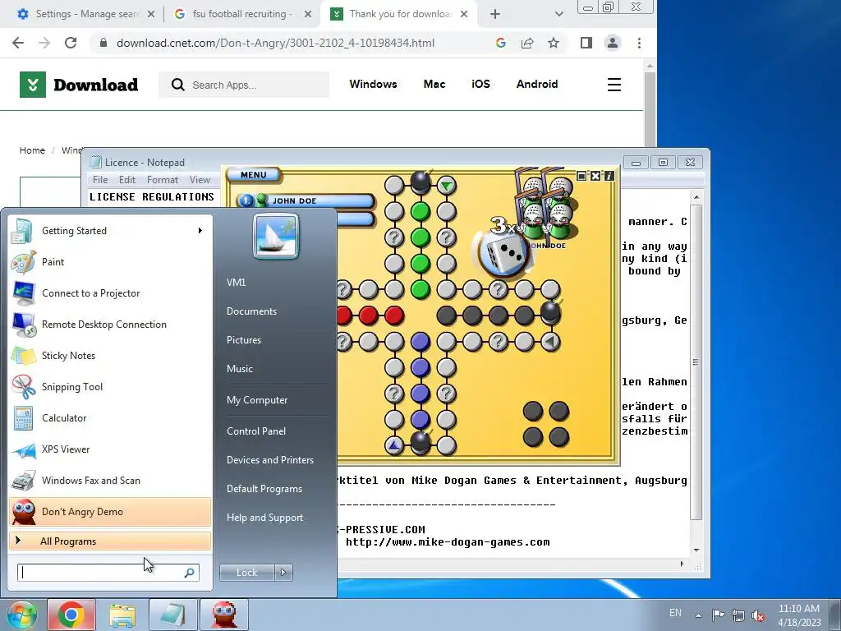
Task: Open the Snipping Tool
Action: coord(109,386)
